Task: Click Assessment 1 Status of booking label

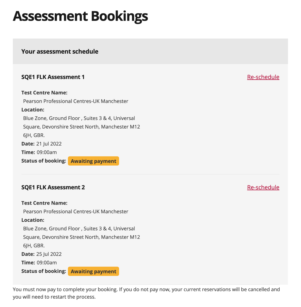Action: pos(43,161)
